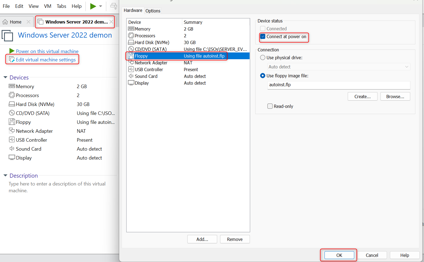This screenshot has height=262, width=424.
Task: Click the description text area placeholder
Action: pos(57,187)
